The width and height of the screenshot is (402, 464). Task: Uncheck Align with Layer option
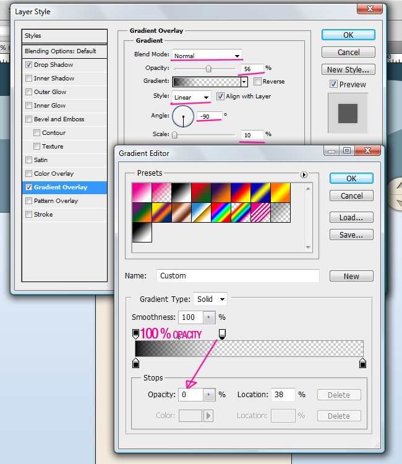pos(220,97)
